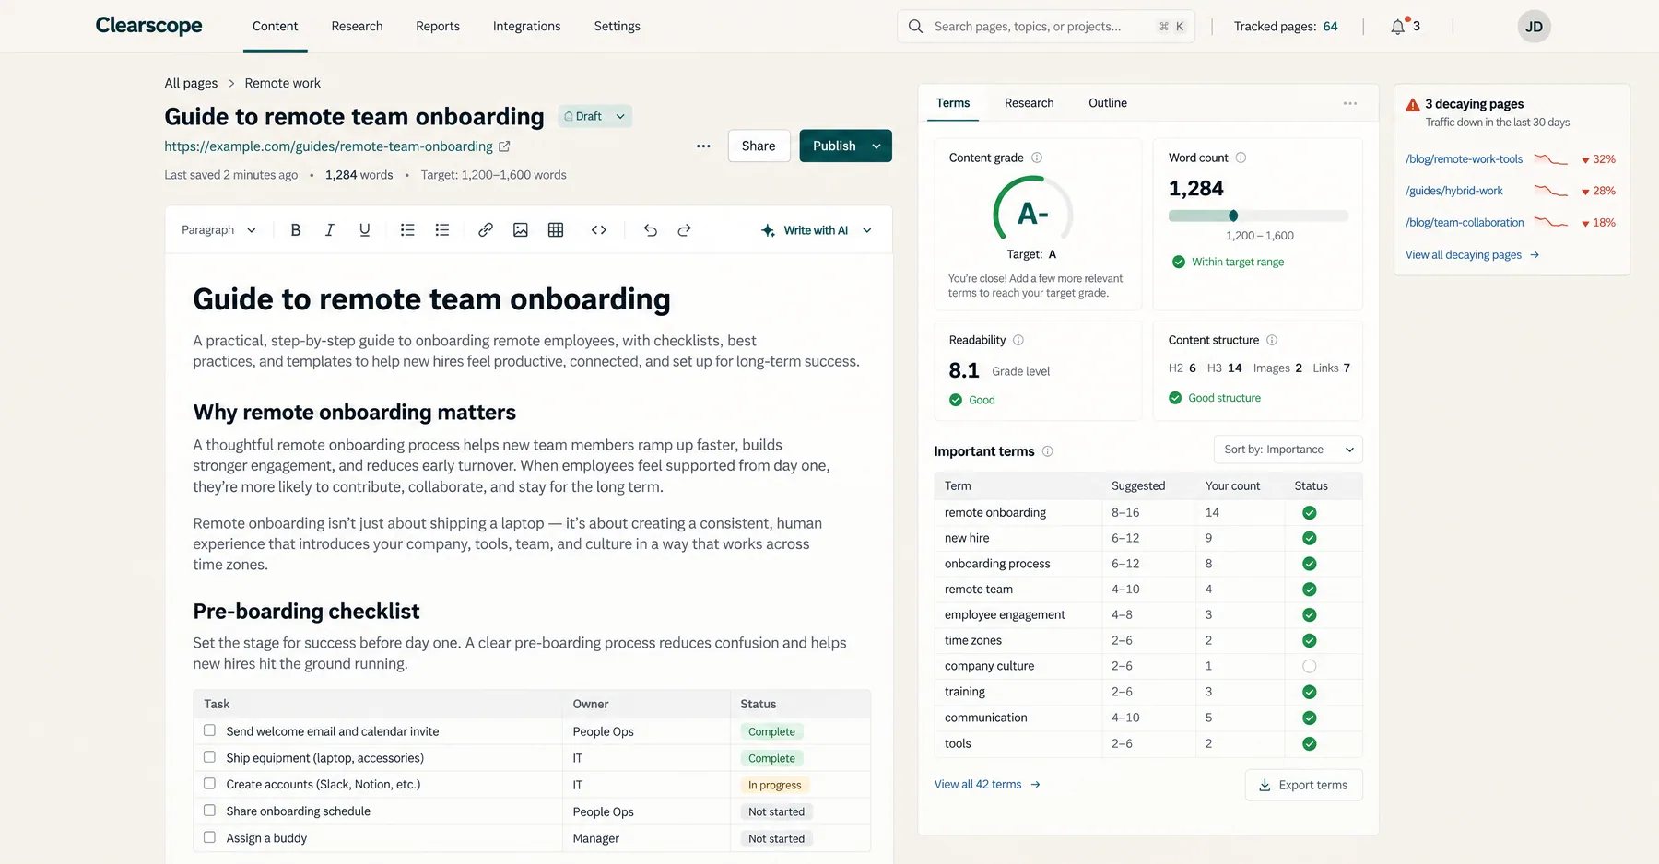Insert a table via toolbar icon
This screenshot has width=1659, height=864.
point(556,230)
